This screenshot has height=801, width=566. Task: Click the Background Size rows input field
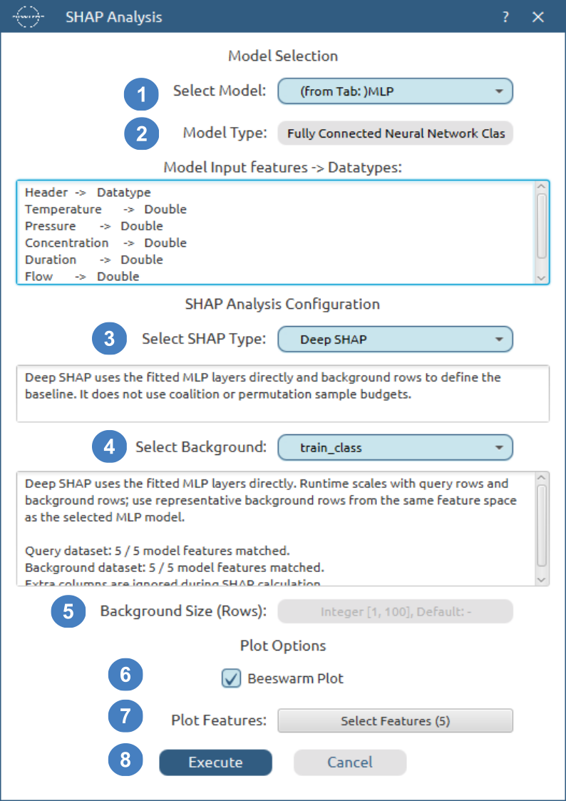tap(395, 611)
